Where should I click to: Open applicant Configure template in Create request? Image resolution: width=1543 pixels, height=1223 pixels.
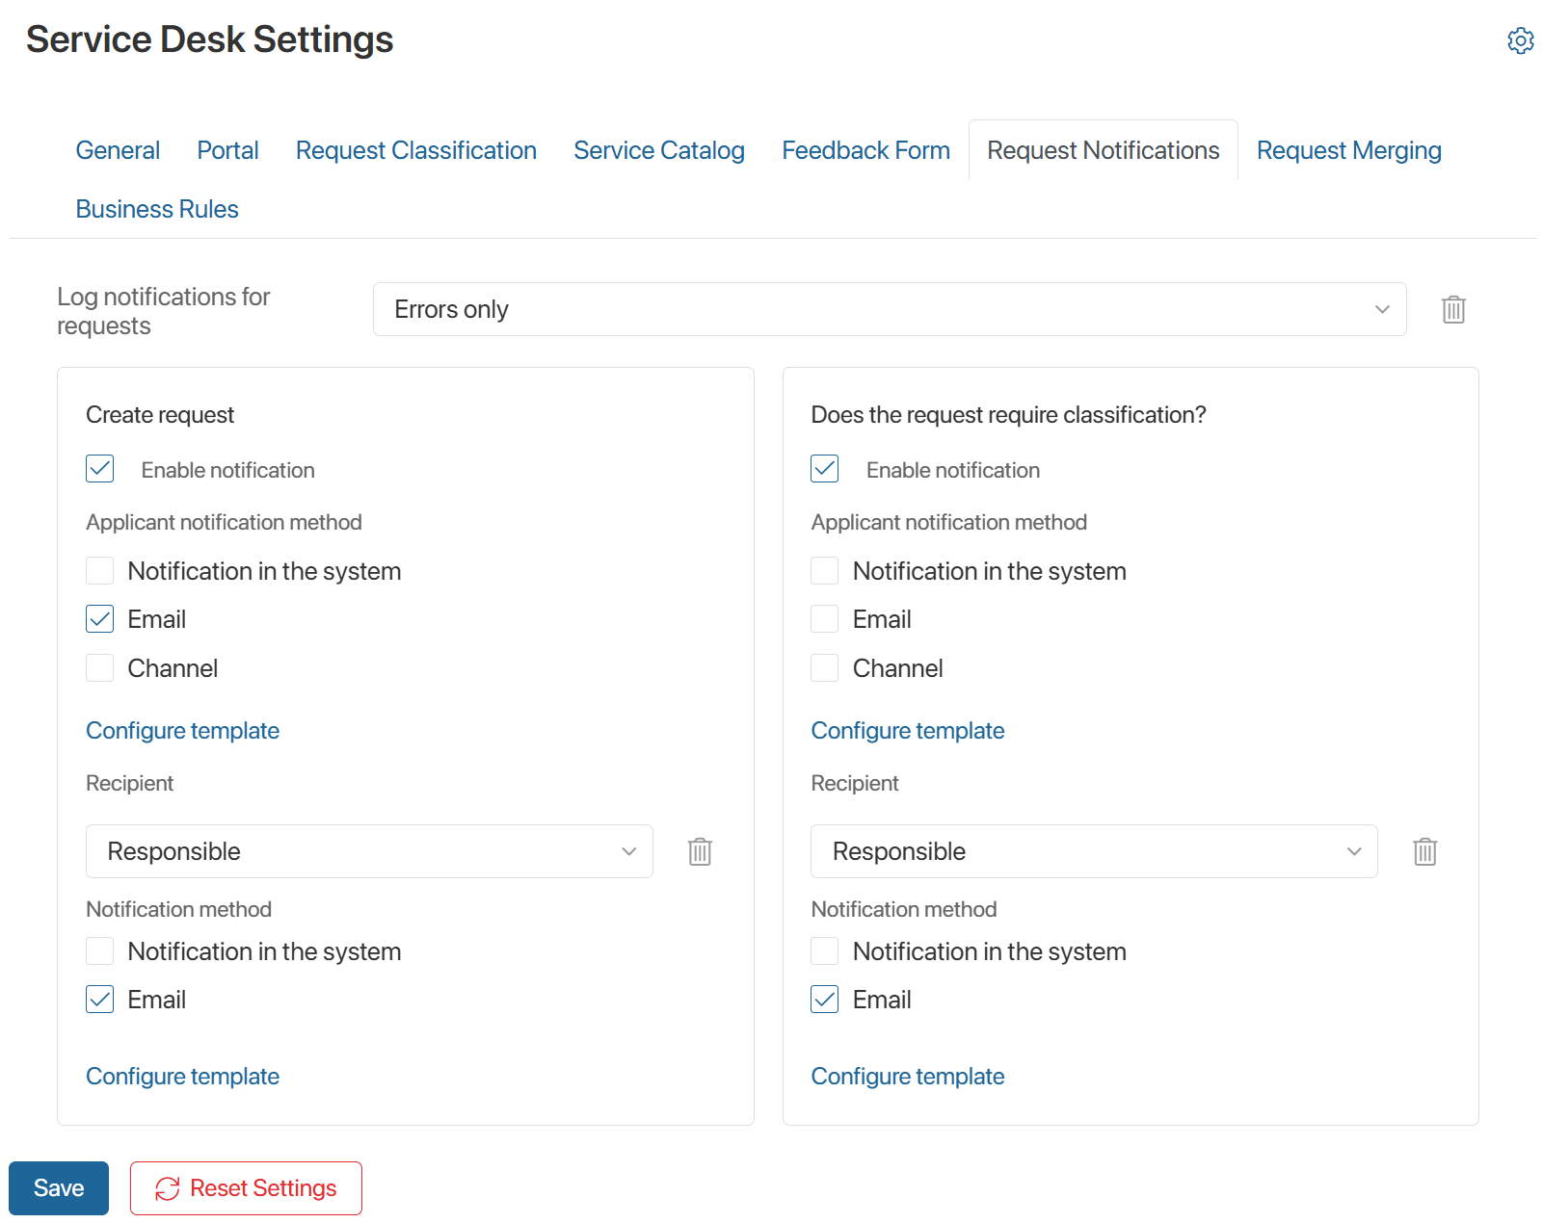pos(182,731)
